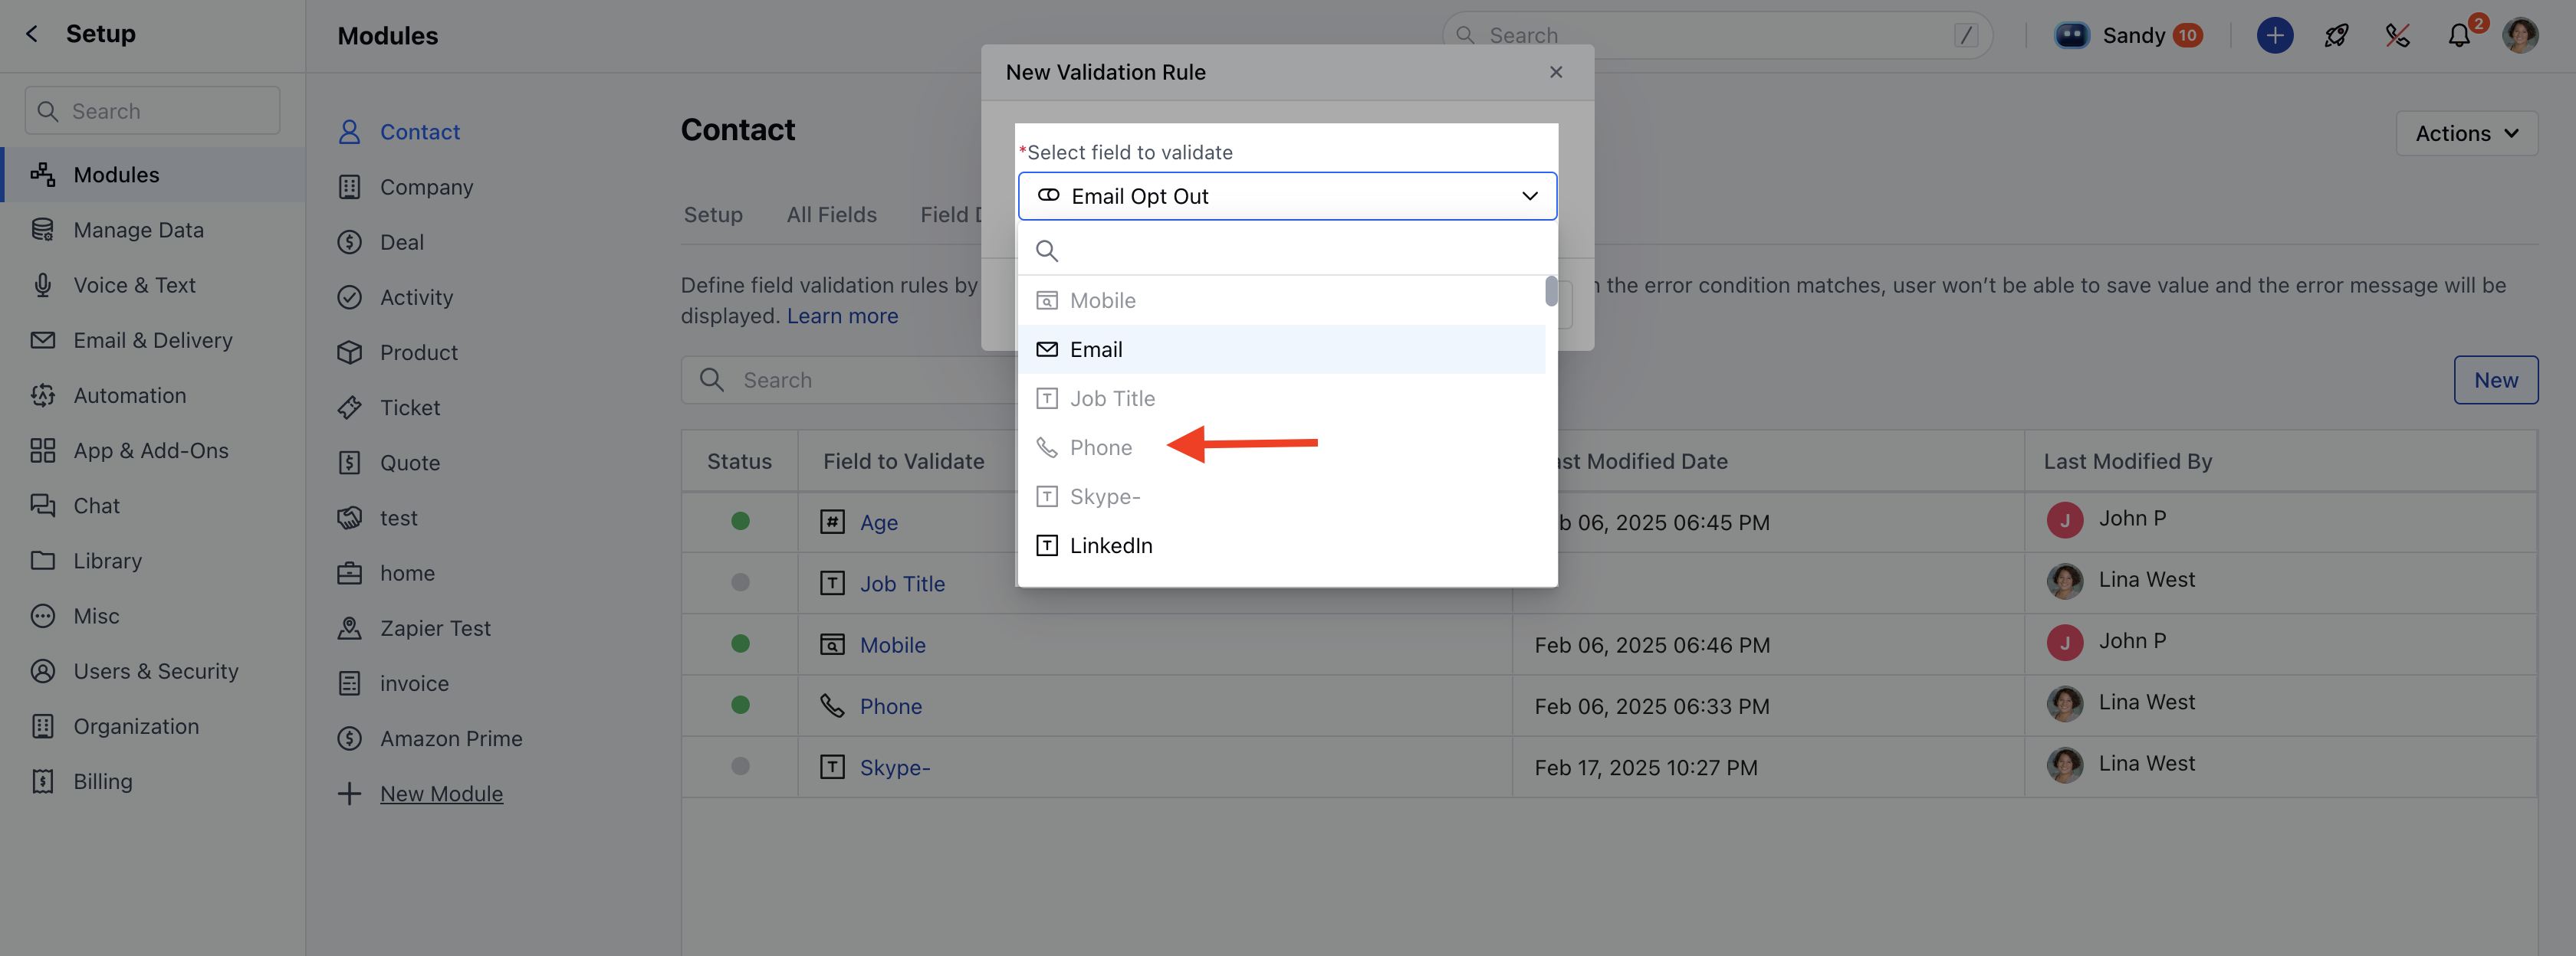2576x956 pixels.
Task: Click the New validation rule button
Action: (2495, 381)
